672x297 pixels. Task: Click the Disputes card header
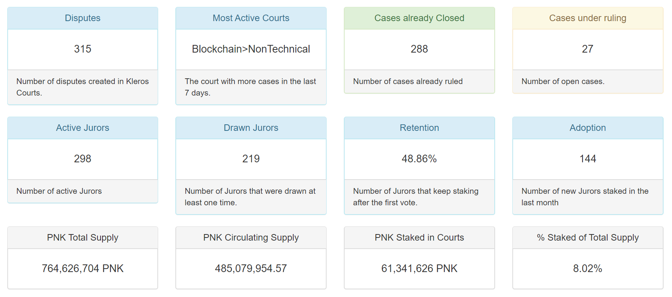(83, 18)
